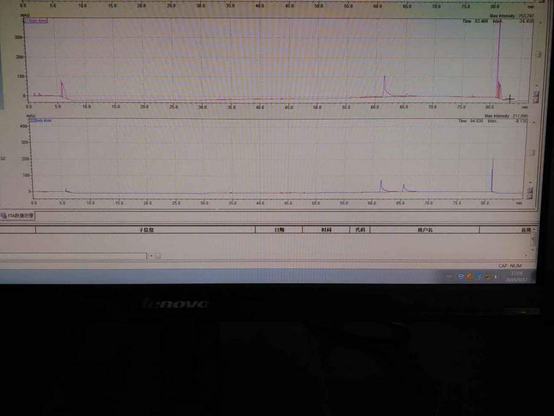This screenshot has height=416, width=554.
Task: Click up arrow beside lower chromatogram
Action: point(534,123)
